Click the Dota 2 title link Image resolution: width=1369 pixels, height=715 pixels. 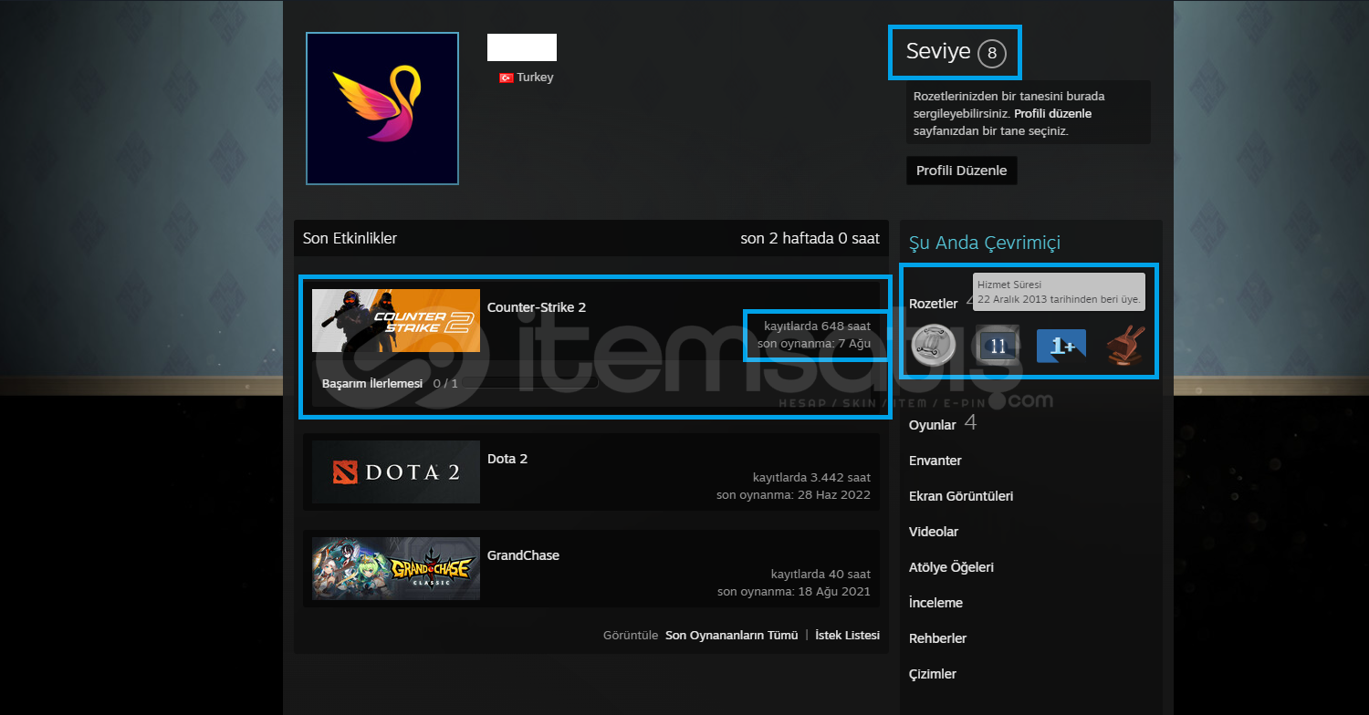click(507, 459)
